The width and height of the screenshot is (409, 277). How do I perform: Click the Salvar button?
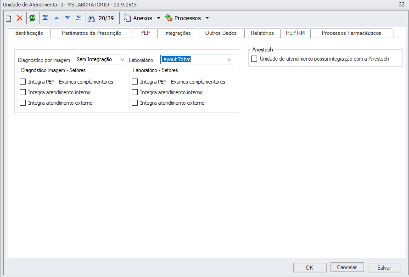(384, 267)
